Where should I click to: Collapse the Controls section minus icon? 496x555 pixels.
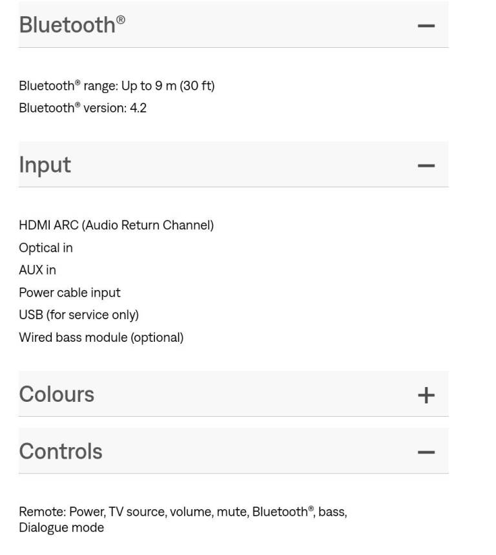click(x=426, y=452)
